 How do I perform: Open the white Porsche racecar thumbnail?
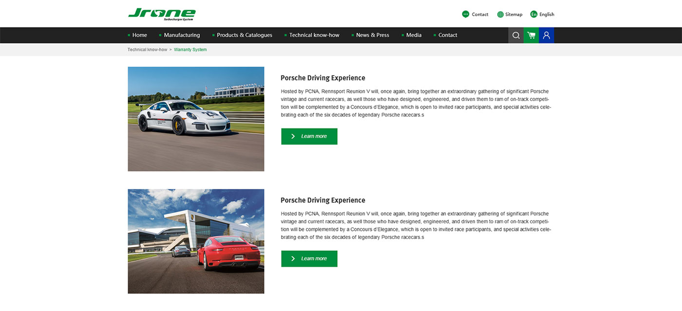pos(196,119)
